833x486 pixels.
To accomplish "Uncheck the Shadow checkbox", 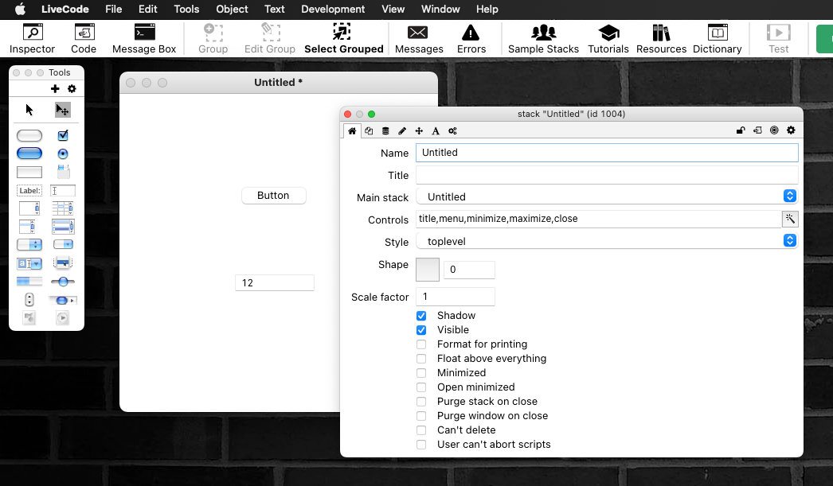I will tap(421, 316).
